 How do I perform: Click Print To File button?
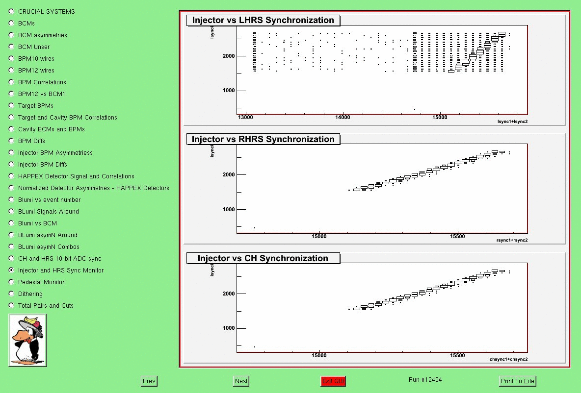(517, 381)
